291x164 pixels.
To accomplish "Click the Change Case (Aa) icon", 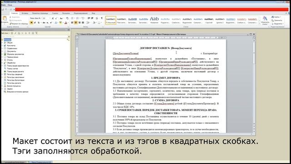I will click(x=61, y=18).
